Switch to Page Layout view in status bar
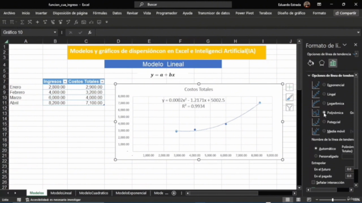 (x=298, y=200)
